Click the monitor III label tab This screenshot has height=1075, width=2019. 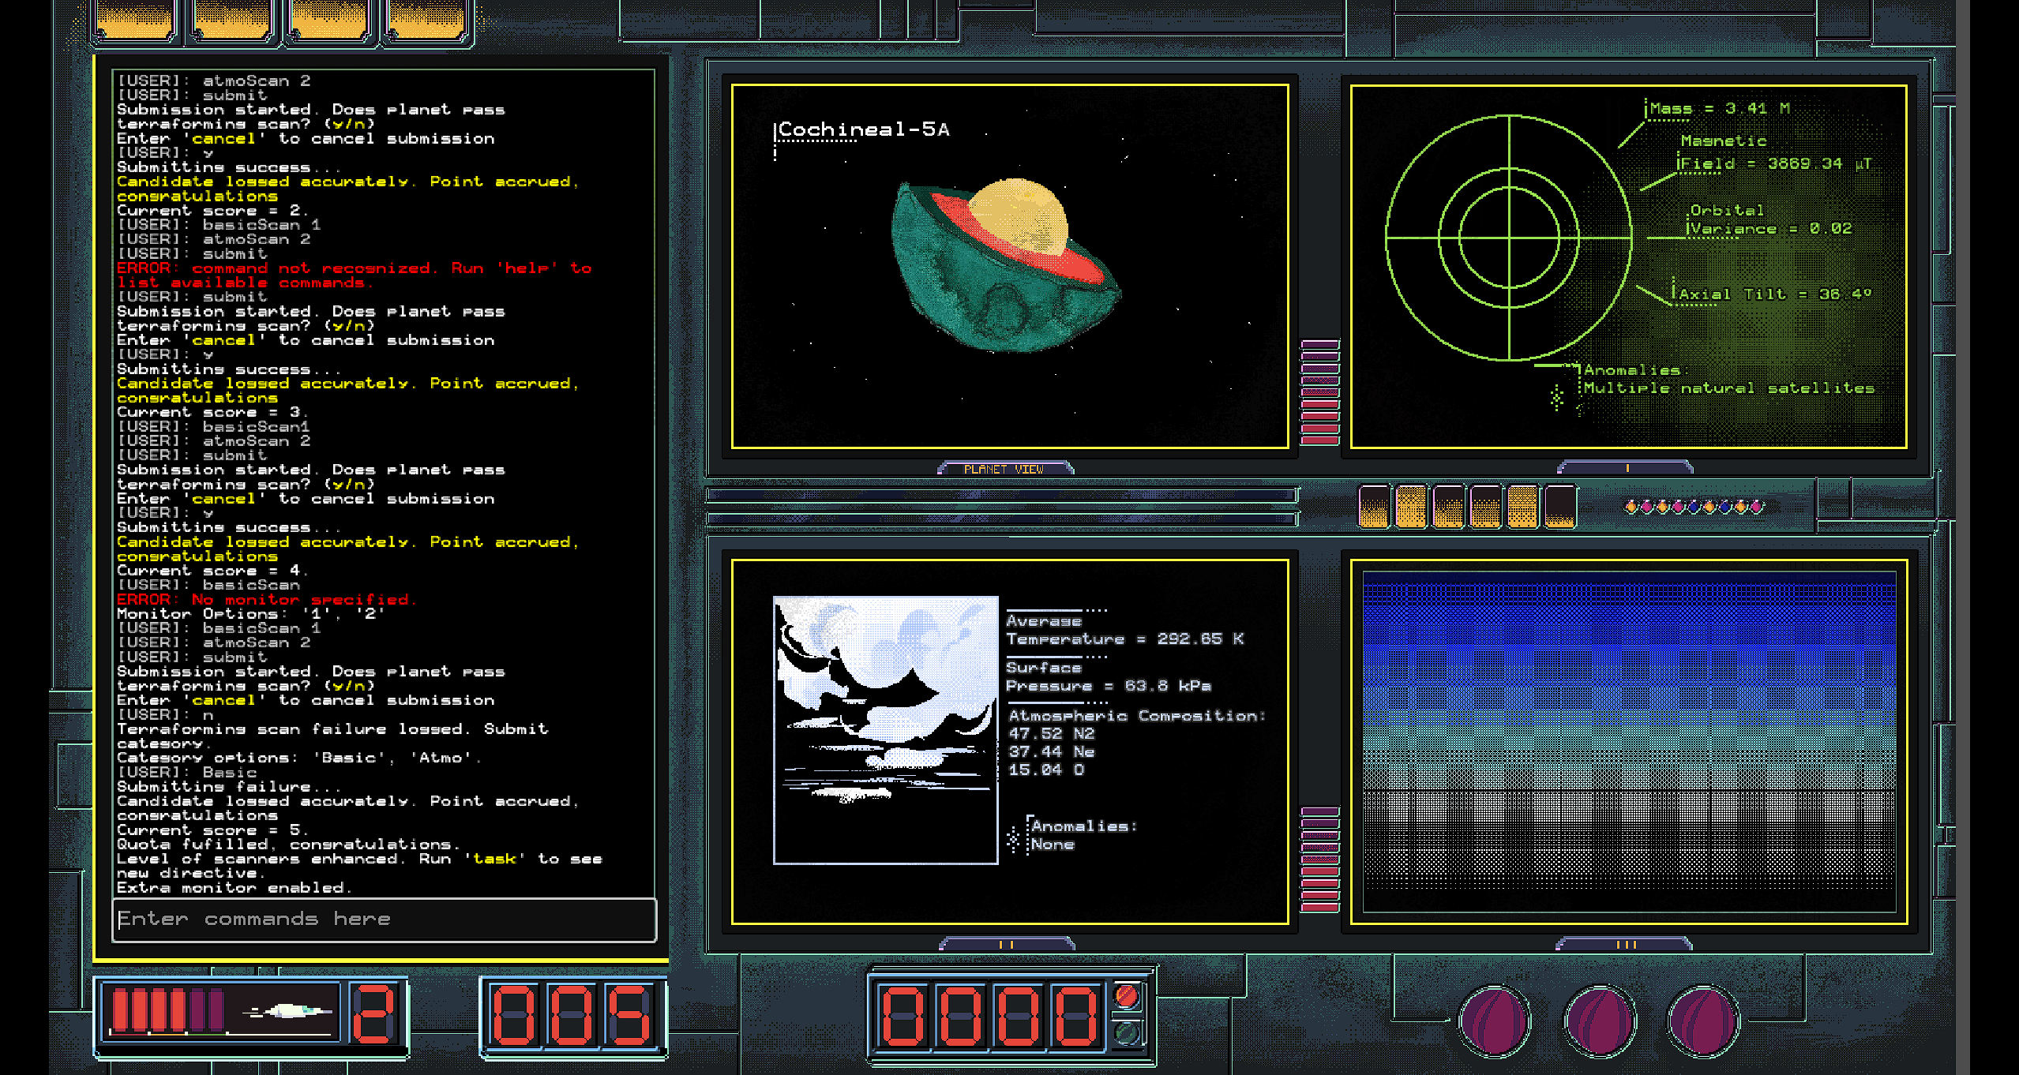click(x=1626, y=944)
